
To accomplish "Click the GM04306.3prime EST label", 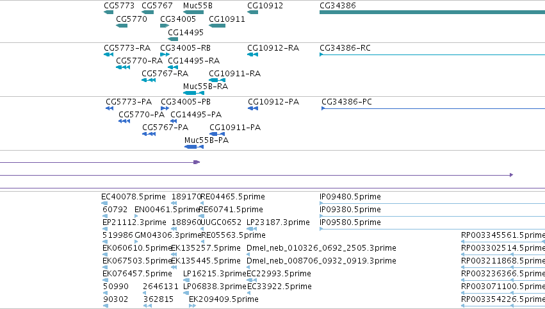I will [x=168, y=235].
